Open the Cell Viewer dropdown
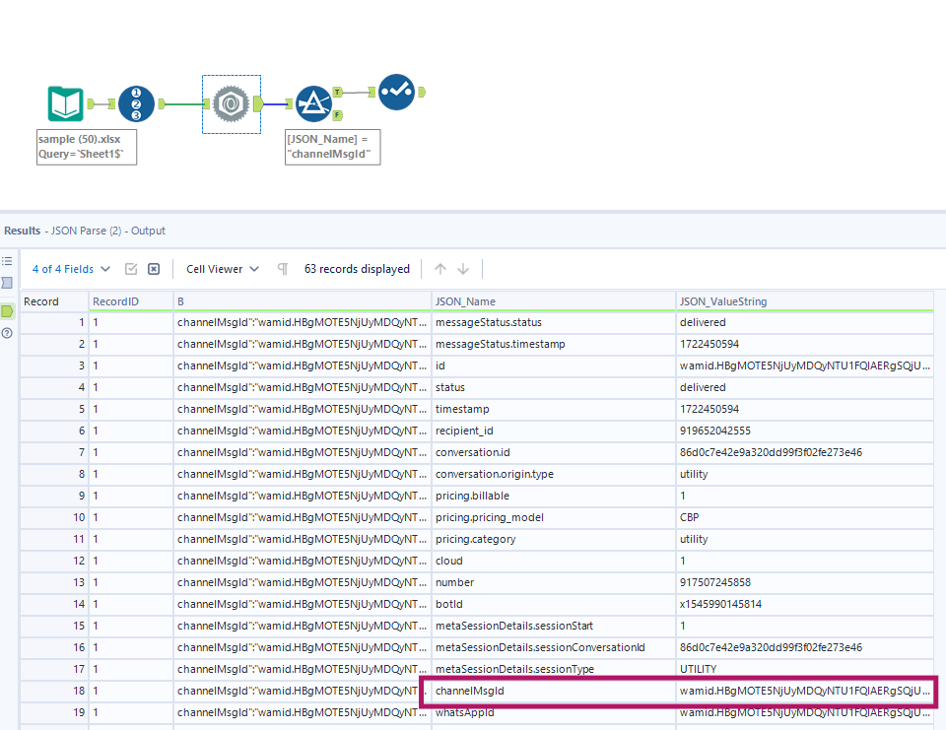 [219, 268]
